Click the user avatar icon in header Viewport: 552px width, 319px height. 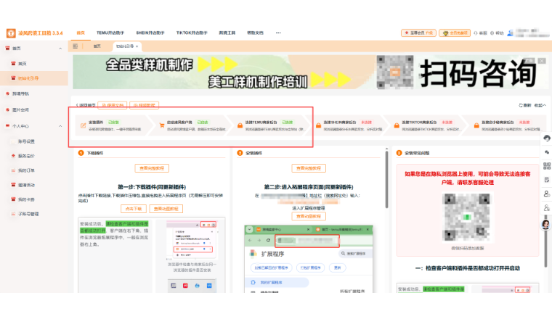pyautogui.click(x=510, y=33)
